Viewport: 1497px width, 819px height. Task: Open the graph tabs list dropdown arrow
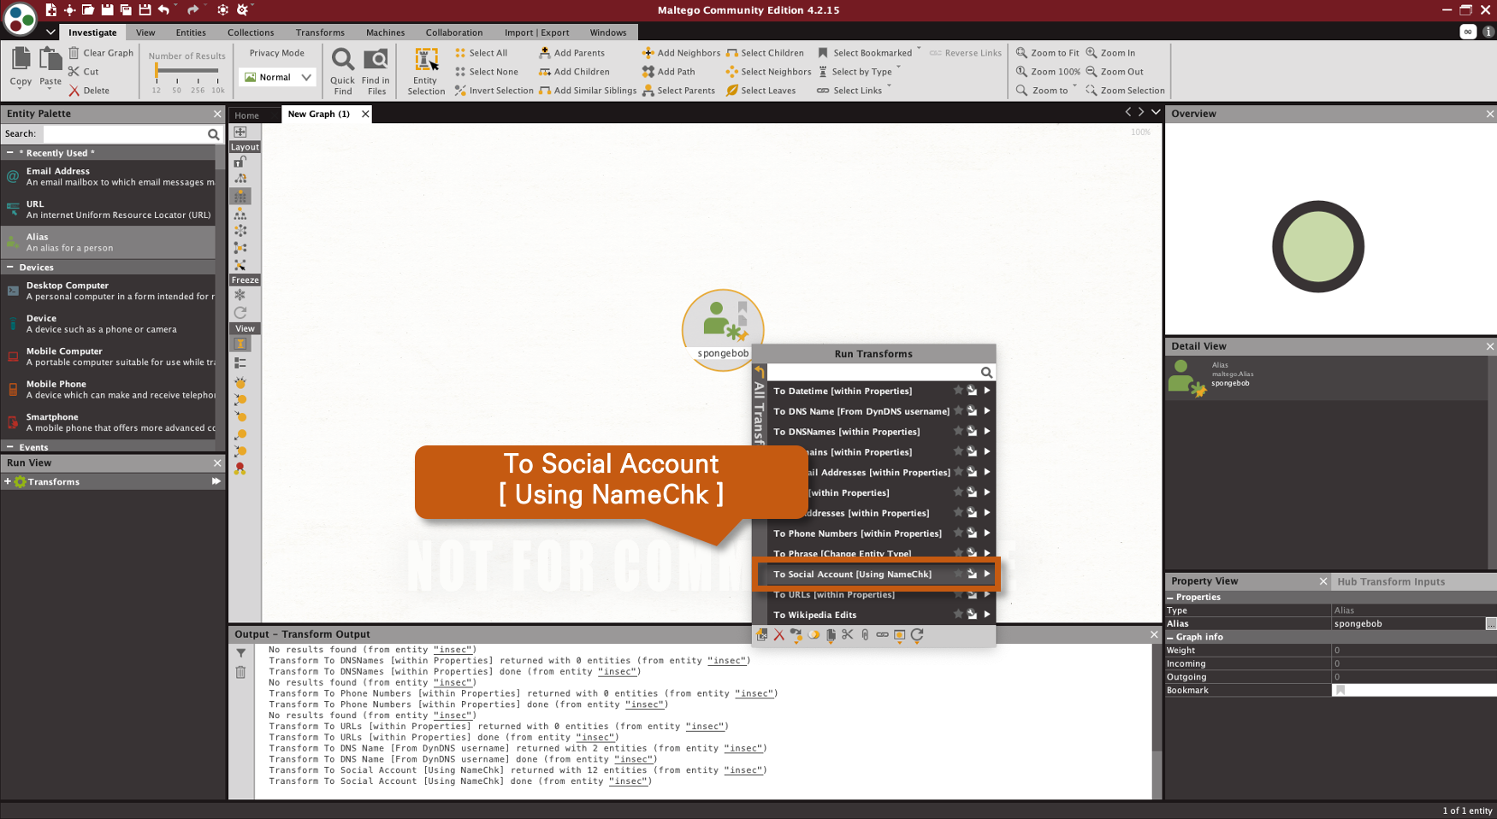pyautogui.click(x=1156, y=112)
